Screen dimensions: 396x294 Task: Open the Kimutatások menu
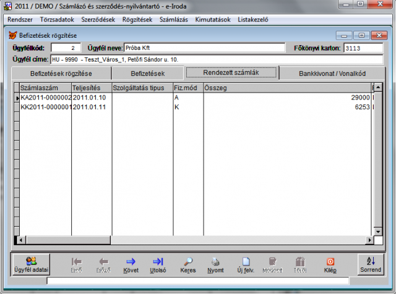212,20
